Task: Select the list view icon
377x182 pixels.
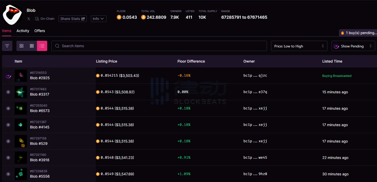Action: (x=42, y=46)
